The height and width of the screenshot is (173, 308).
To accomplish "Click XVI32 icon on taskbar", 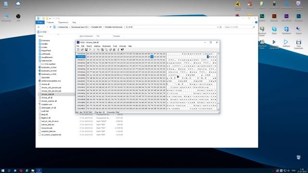I will [x=39, y=171].
